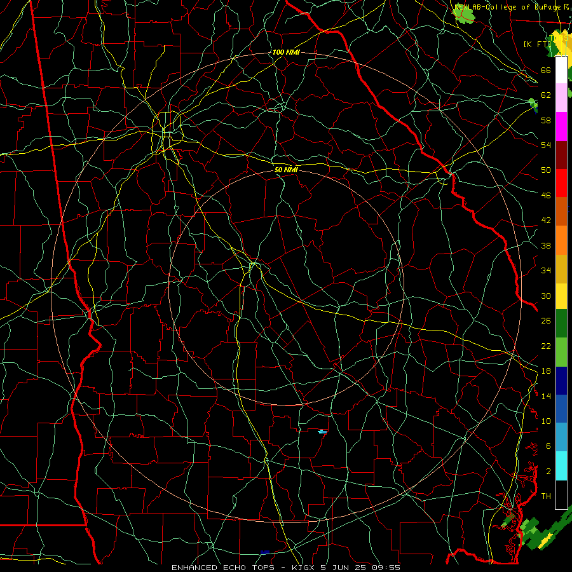Click the legend value '50'

pyautogui.click(x=546, y=170)
